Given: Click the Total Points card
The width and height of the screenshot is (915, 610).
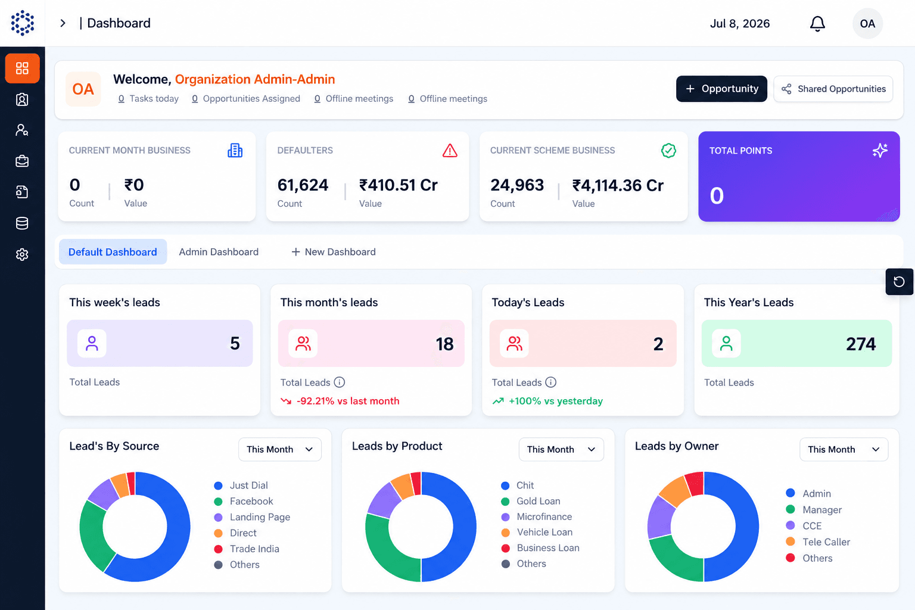Looking at the screenshot, I should pyautogui.click(x=799, y=176).
